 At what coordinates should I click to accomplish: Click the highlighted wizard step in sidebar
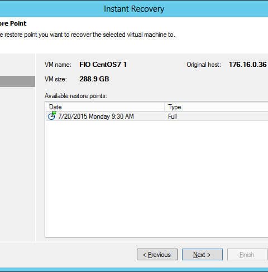pos(17,81)
